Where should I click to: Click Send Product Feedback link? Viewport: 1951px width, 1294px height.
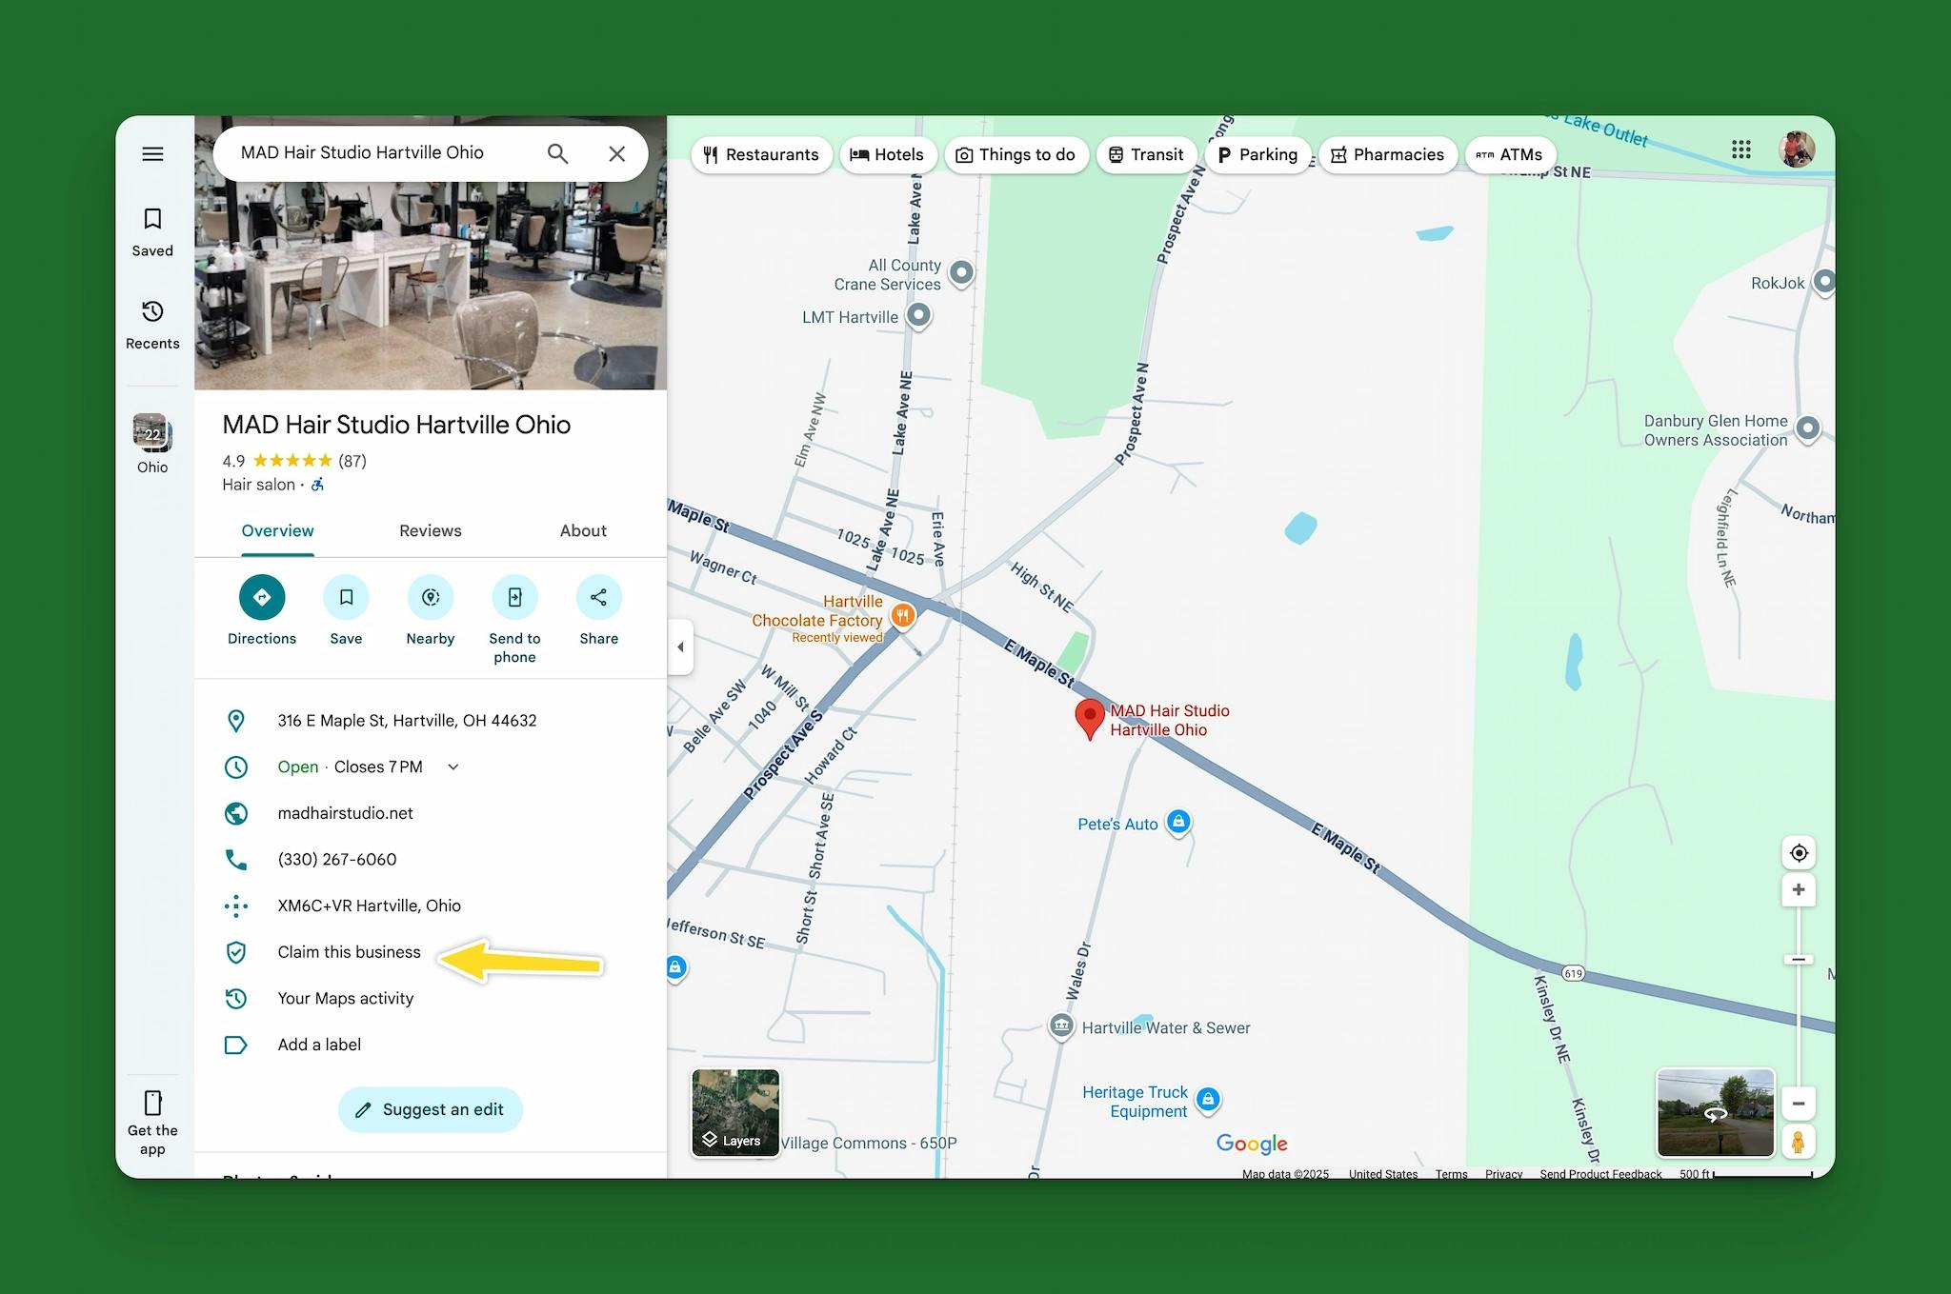[1600, 1174]
